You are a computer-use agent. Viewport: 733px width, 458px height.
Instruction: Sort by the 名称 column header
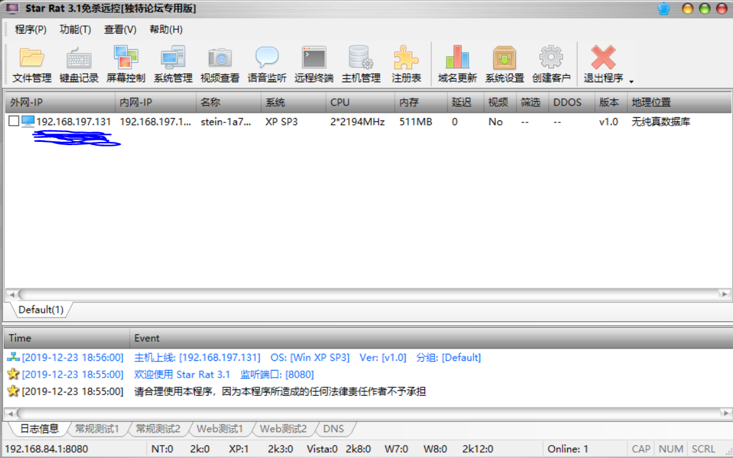tap(229, 102)
